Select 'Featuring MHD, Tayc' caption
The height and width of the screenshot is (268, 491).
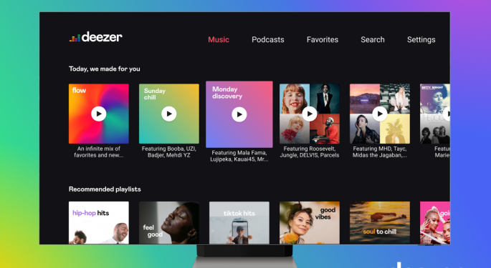[x=379, y=152]
